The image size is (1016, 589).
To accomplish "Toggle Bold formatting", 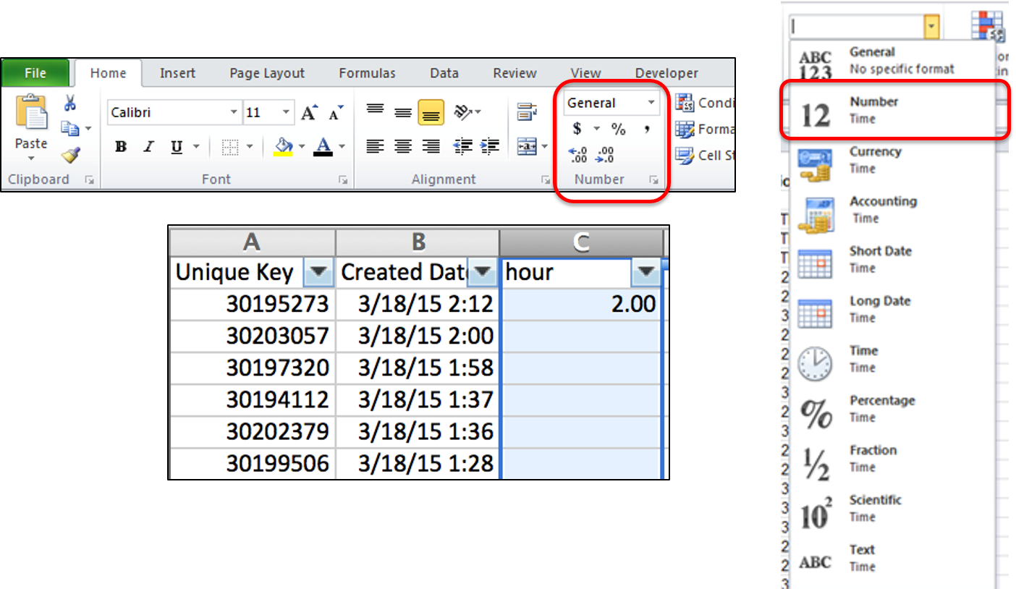I will click(121, 147).
